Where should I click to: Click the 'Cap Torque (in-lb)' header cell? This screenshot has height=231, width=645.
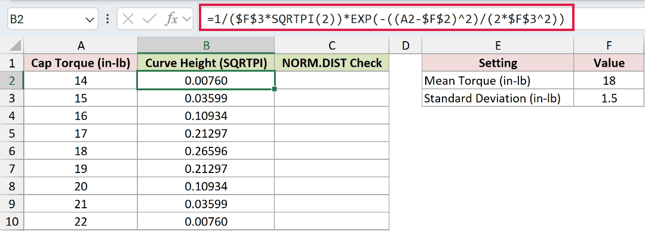click(81, 63)
